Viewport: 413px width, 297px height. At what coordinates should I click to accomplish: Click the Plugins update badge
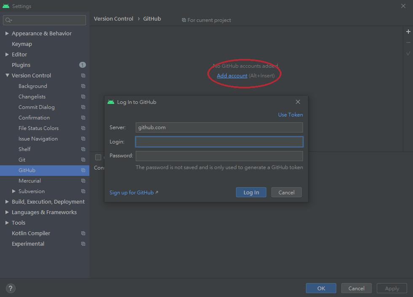click(83, 65)
